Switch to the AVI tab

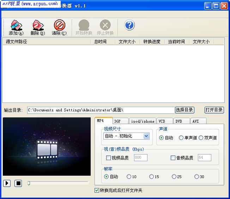(199, 121)
